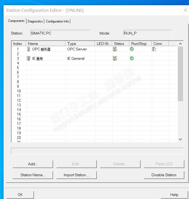Viewport: 189px width, 199px height.
Task: Click the Add... button
Action: pyautogui.click(x=33, y=164)
